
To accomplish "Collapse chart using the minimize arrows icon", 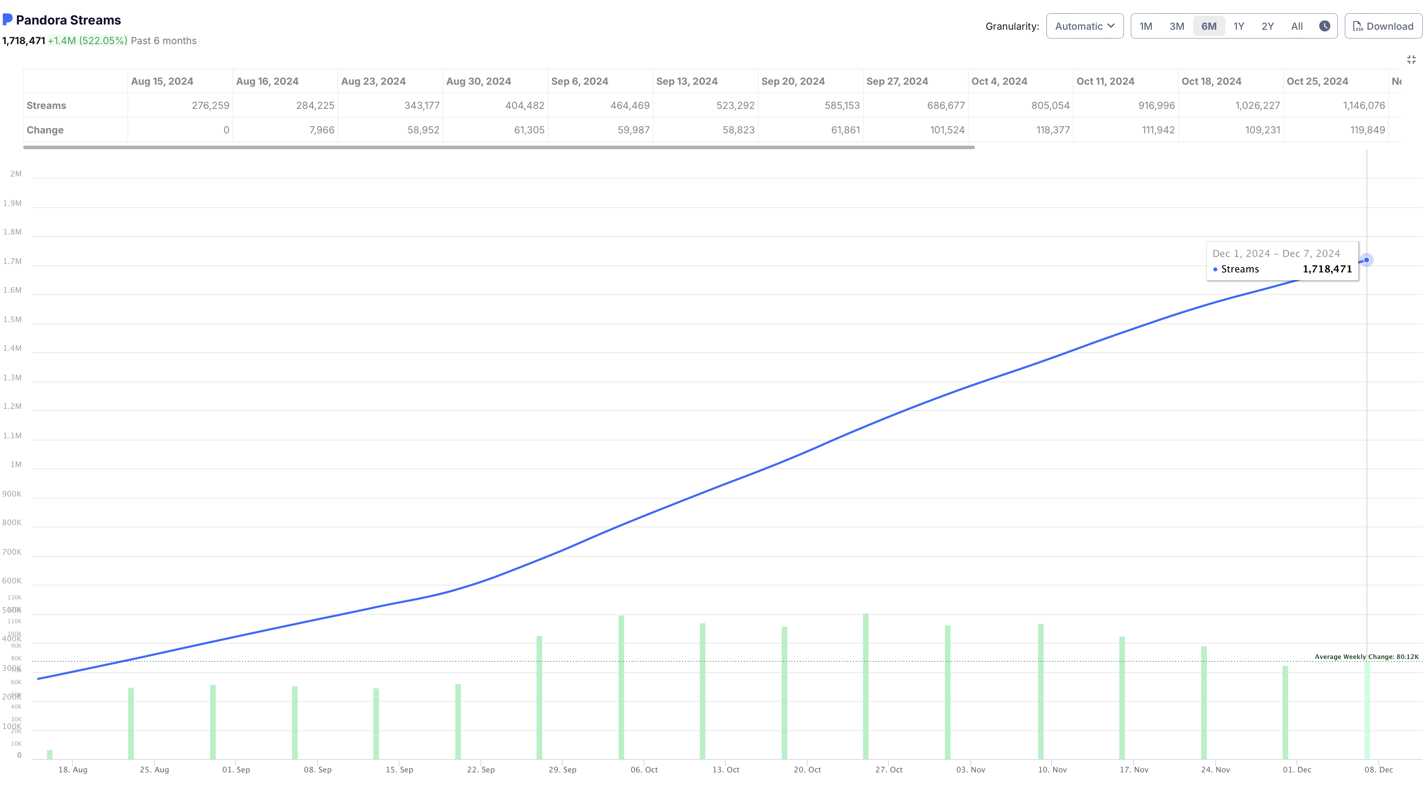I will [x=1411, y=60].
